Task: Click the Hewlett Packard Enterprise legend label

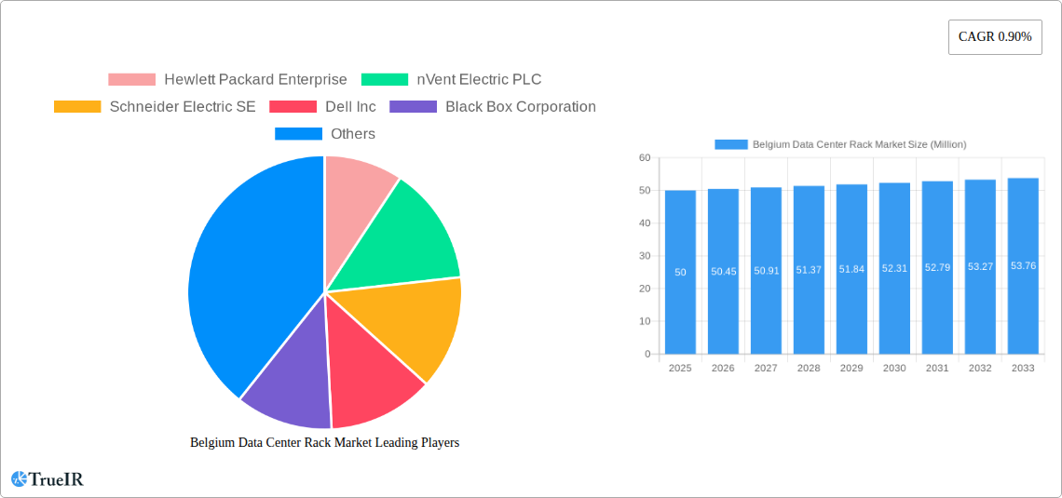Action: [x=255, y=80]
